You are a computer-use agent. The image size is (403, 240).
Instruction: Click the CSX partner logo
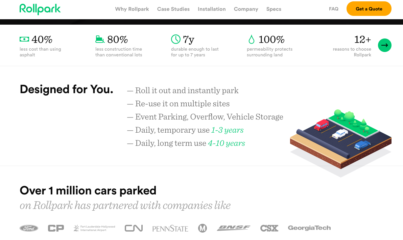[269, 228]
